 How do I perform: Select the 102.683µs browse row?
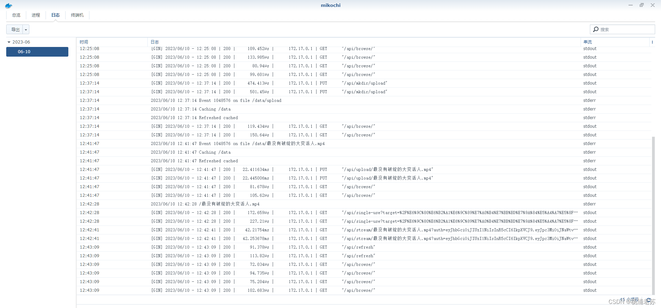364,290
